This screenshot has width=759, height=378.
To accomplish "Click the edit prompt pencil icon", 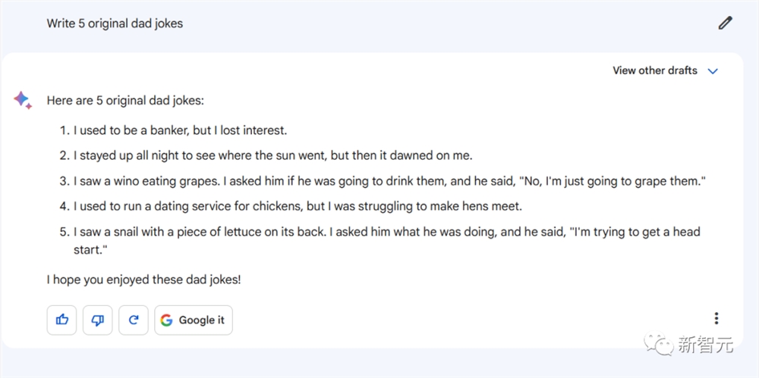I will click(x=725, y=23).
